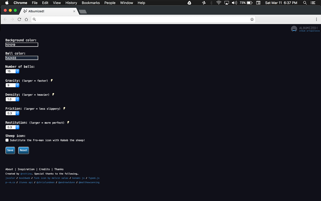This screenshot has height=201, width=321.
Task: Open the View menu
Action: click(57, 3)
